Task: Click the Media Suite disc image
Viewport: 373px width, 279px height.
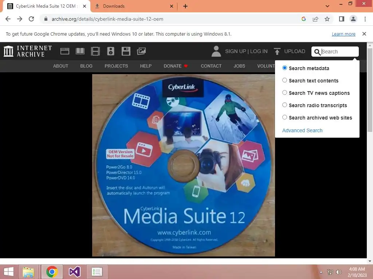Action: coord(184,165)
